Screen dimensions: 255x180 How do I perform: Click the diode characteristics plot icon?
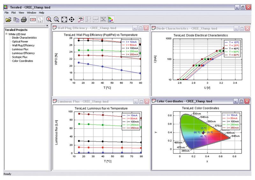[81, 20]
